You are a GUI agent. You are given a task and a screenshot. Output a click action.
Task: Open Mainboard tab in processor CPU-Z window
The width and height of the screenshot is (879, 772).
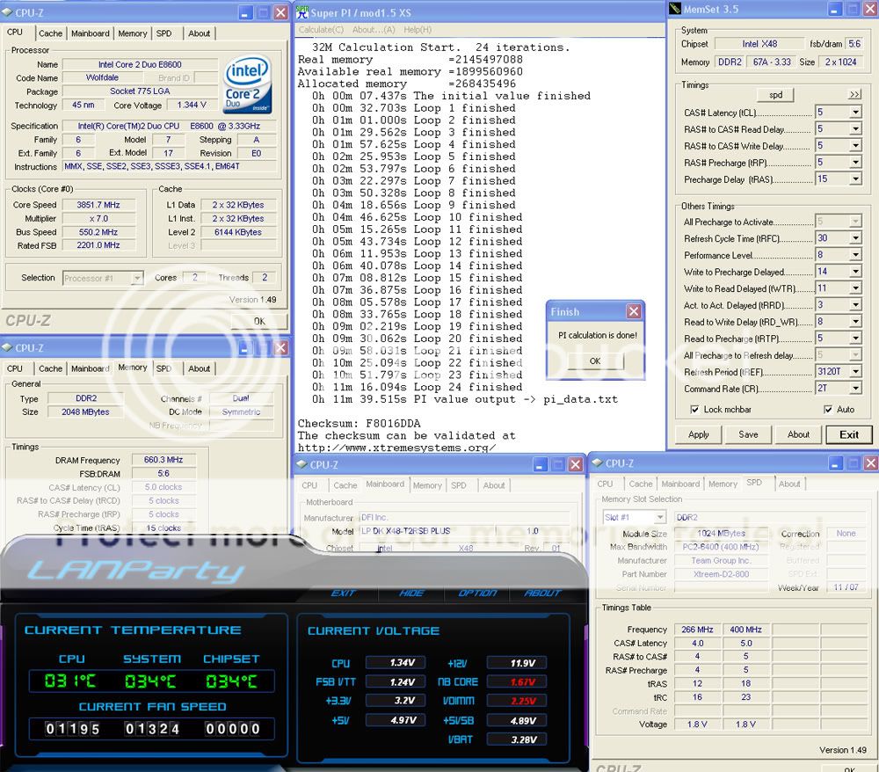click(91, 33)
